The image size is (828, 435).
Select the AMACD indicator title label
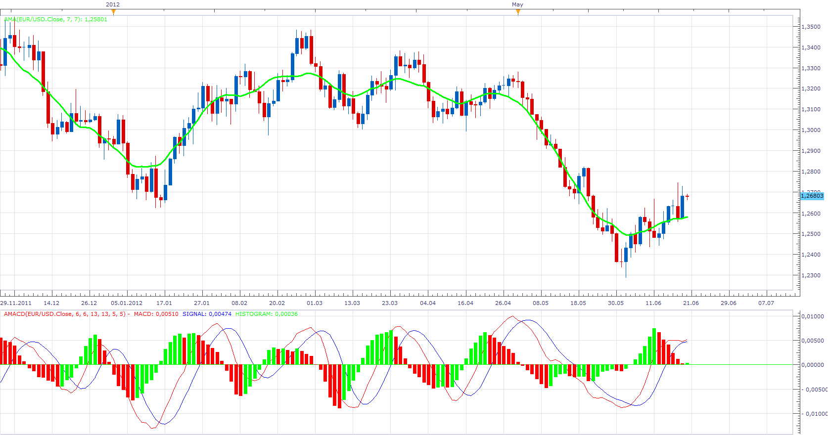pos(65,314)
